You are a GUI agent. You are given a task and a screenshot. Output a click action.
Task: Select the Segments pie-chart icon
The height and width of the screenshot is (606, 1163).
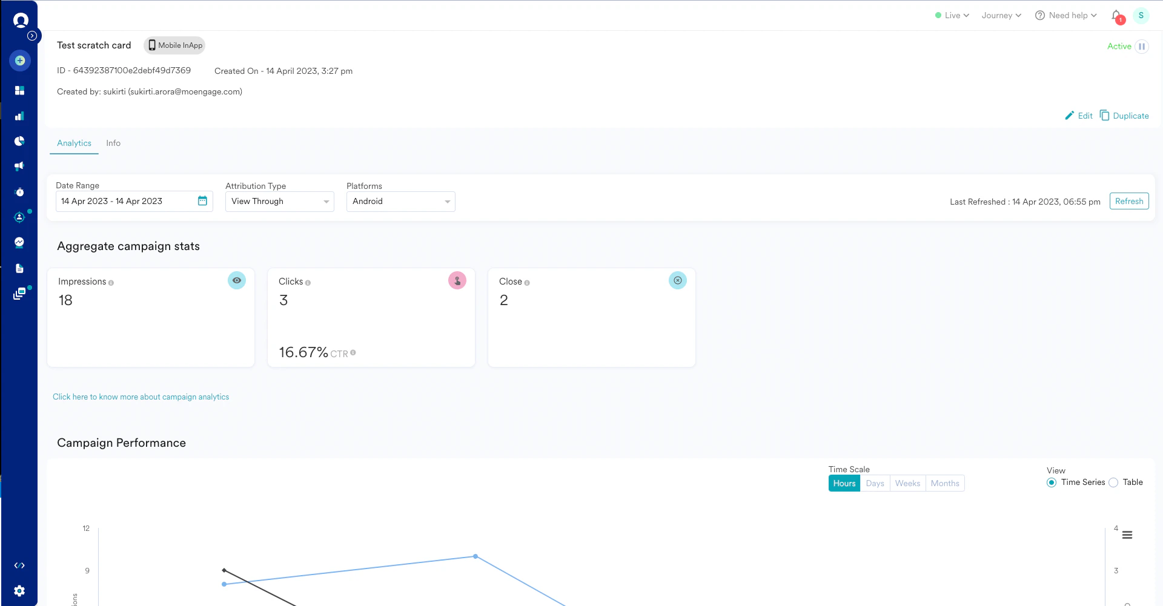pos(19,141)
